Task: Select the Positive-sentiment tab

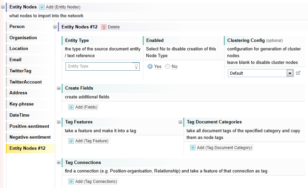Action: [29, 126]
